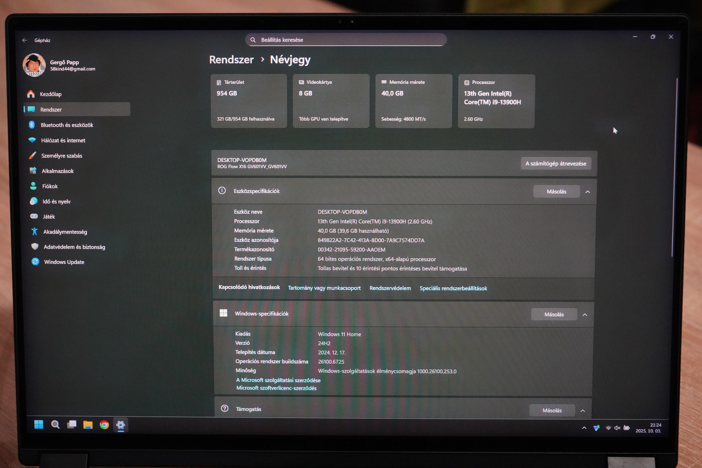The image size is (702, 468).
Task: Open A Microsoft szolgáltatási szerződése link
Action: coord(278,380)
